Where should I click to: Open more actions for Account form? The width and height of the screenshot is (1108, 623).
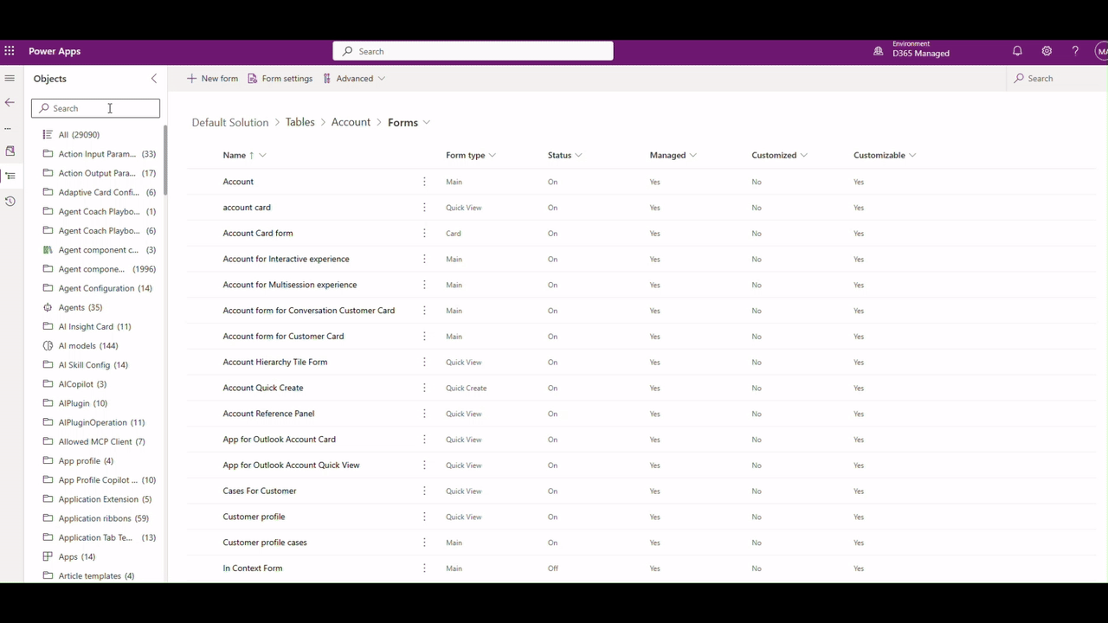tap(424, 182)
